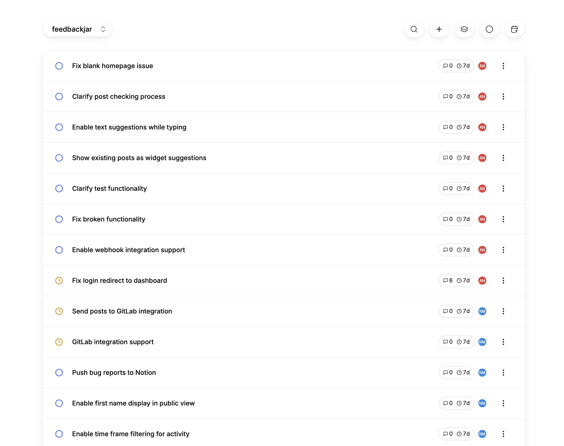The height and width of the screenshot is (446, 564).
Task: Click in-progress clock icon for Send posts to GitLab
Action: point(59,311)
